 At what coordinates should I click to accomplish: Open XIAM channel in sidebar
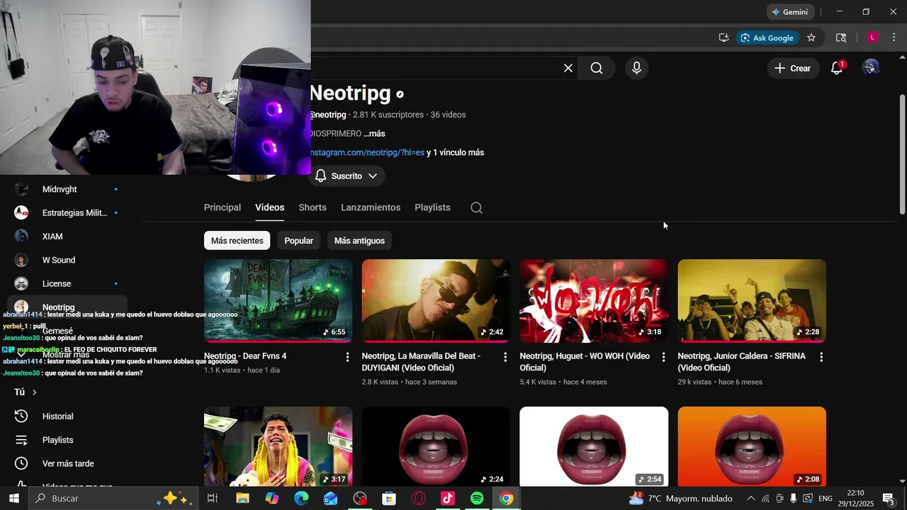pyautogui.click(x=67, y=237)
